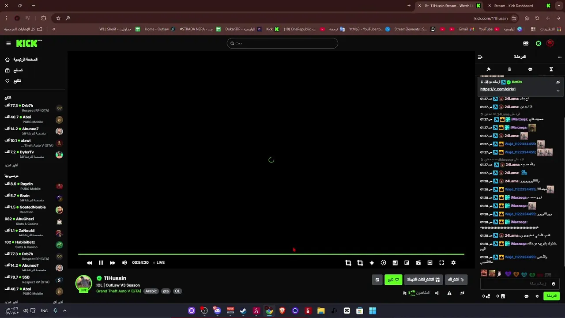
Task: Fast forward the stream playback
Action: 113,263
